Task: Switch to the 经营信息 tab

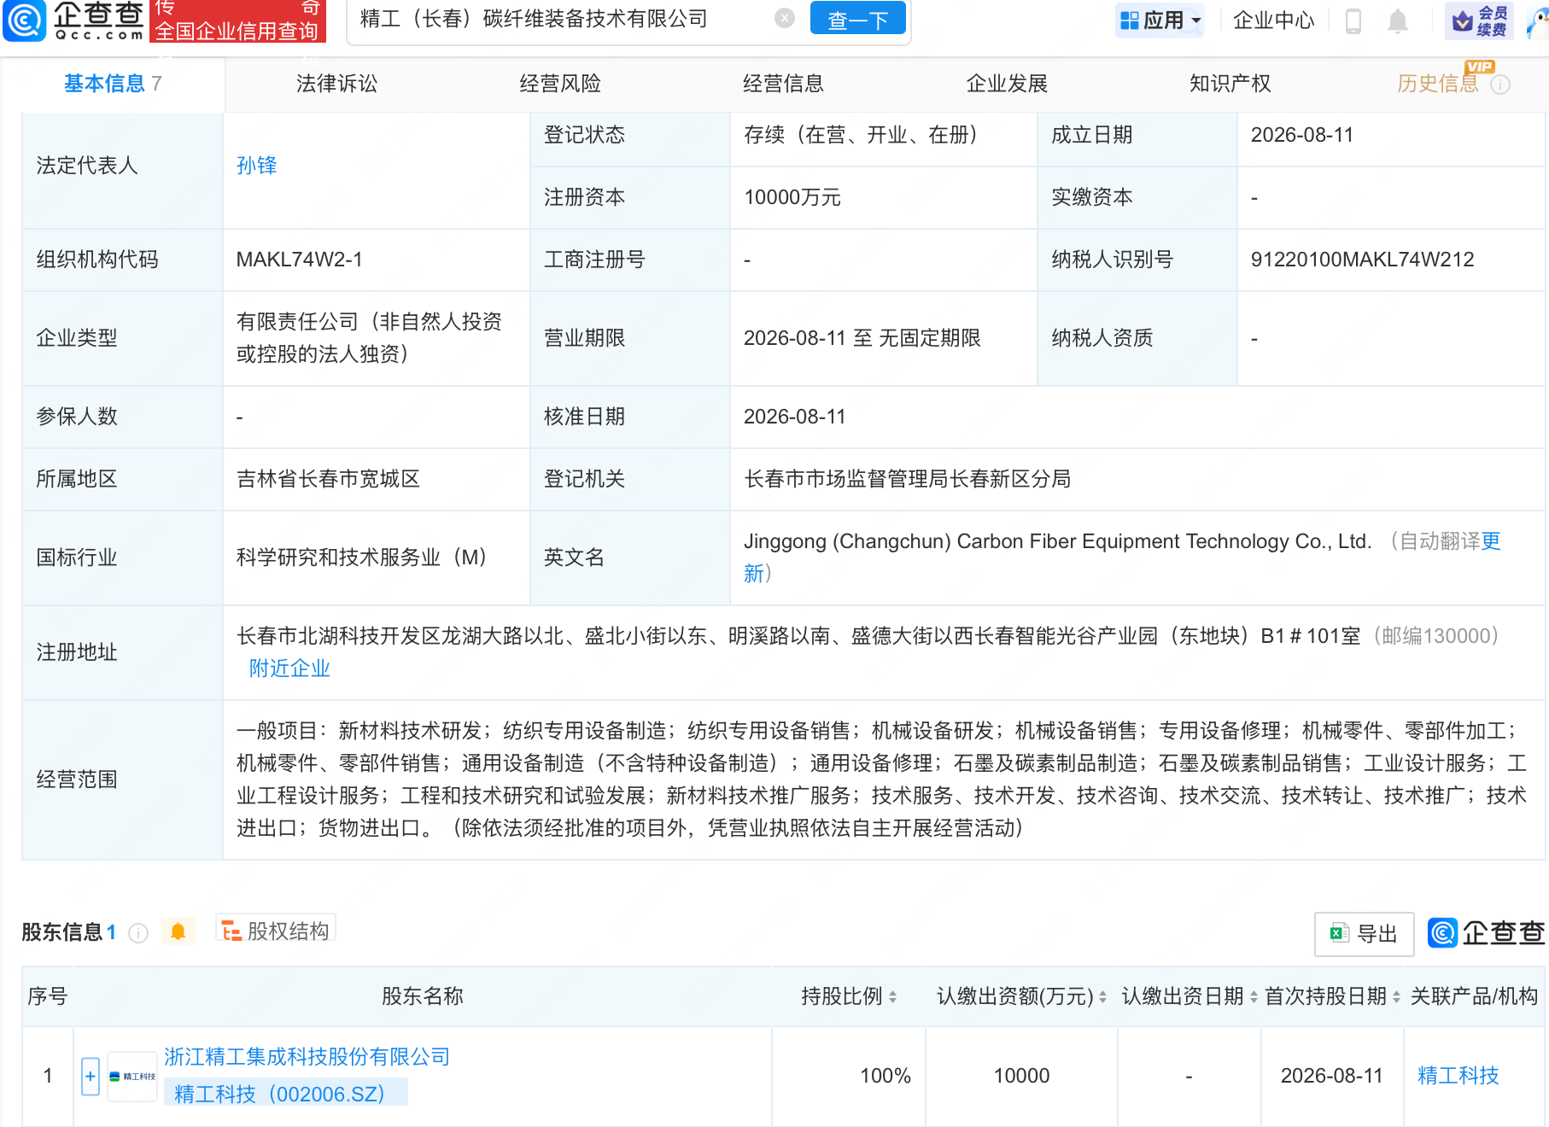Action: click(783, 84)
